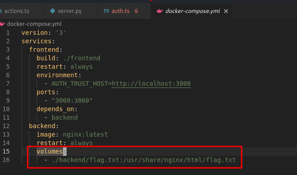297x175 pixels.
Task: Click line number 12 in the gutter
Action: [6, 126]
